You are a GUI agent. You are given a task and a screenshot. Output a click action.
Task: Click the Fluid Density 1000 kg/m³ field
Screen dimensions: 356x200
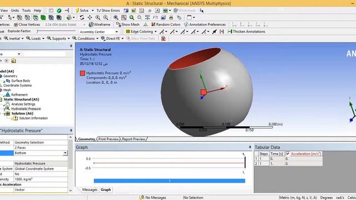point(41,179)
